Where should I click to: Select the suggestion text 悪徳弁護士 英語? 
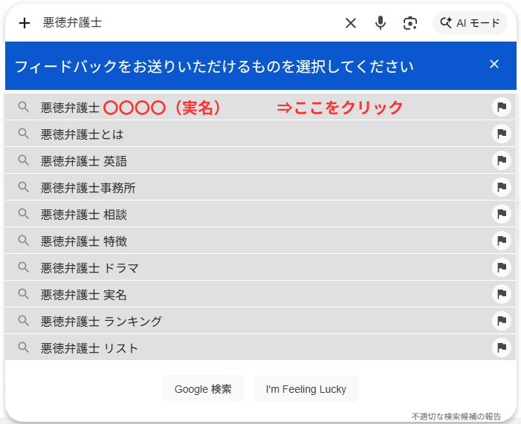click(84, 161)
